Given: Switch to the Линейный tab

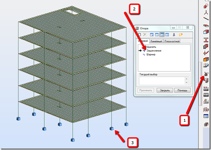Looking at the screenshot, I should 156,41.
